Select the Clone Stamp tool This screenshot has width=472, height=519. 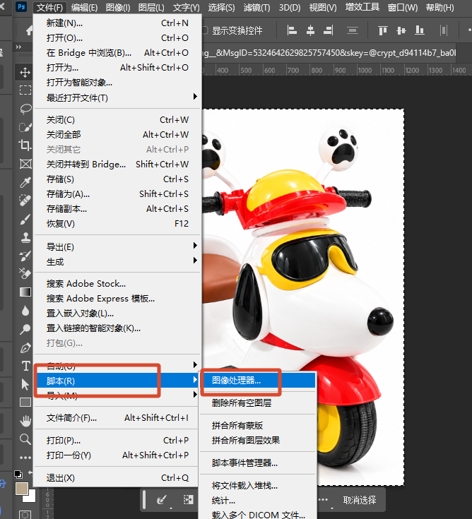click(25, 237)
